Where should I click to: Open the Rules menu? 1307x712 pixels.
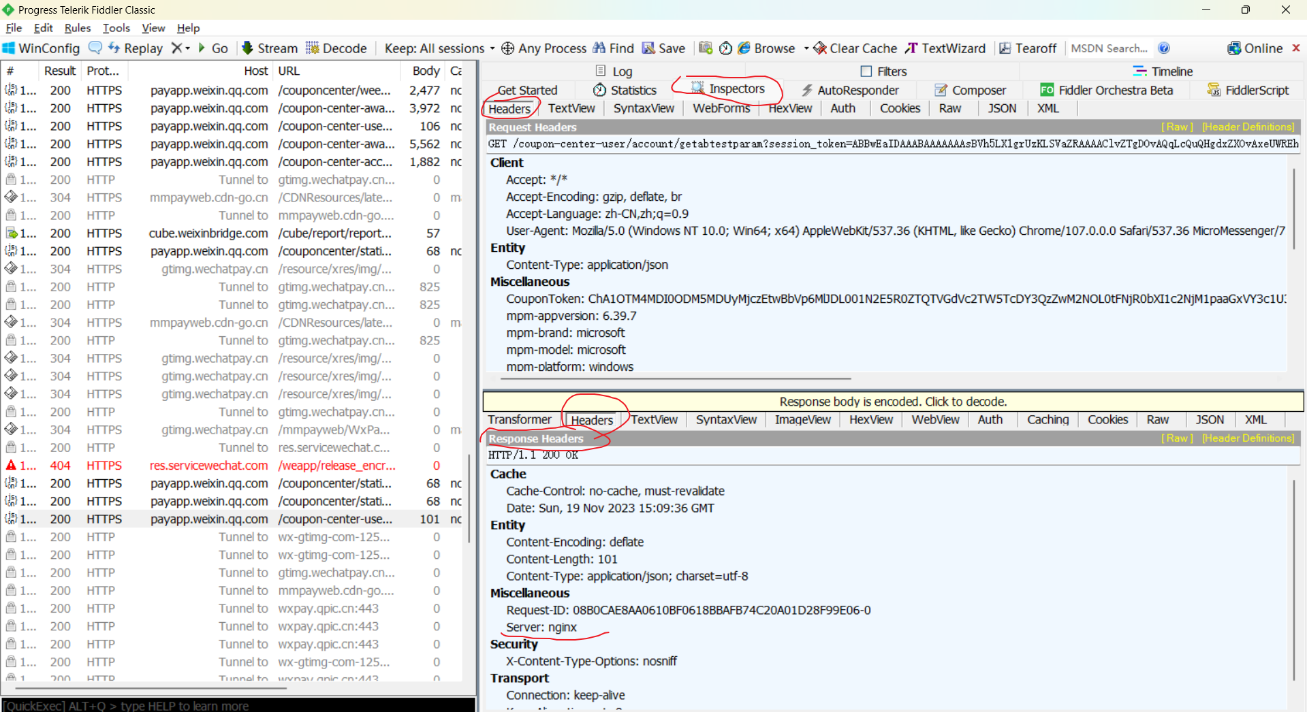coord(77,28)
